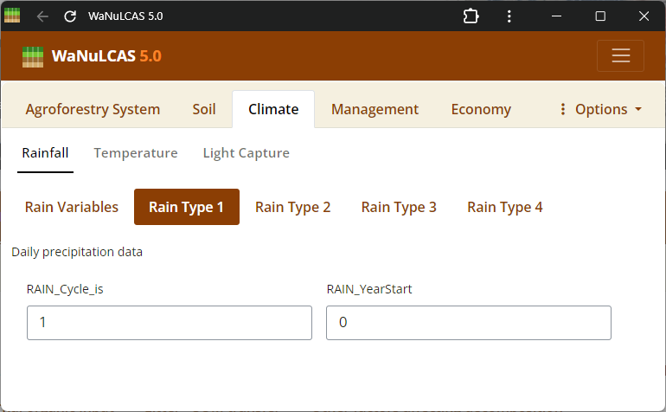Viewport: 666px width, 412px height.
Task: Open the window three-dot menu
Action: [509, 16]
